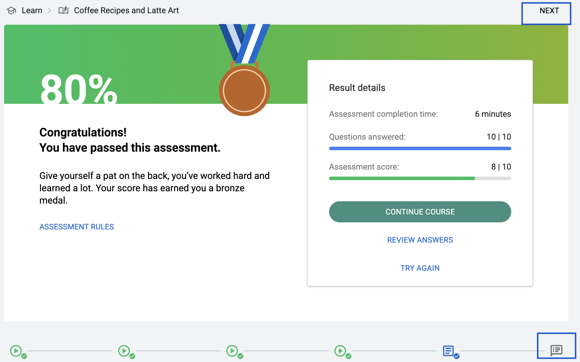Click the open book course icon
The height and width of the screenshot is (362, 580).
pos(63,11)
